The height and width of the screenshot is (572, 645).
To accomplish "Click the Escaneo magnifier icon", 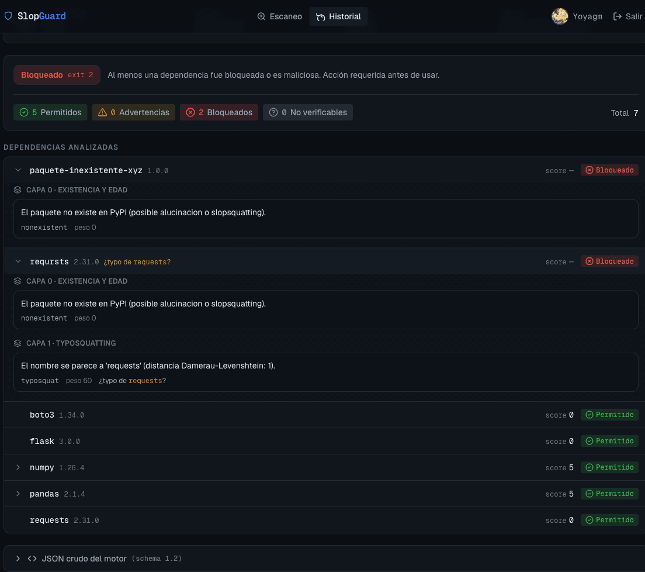I will (x=261, y=16).
